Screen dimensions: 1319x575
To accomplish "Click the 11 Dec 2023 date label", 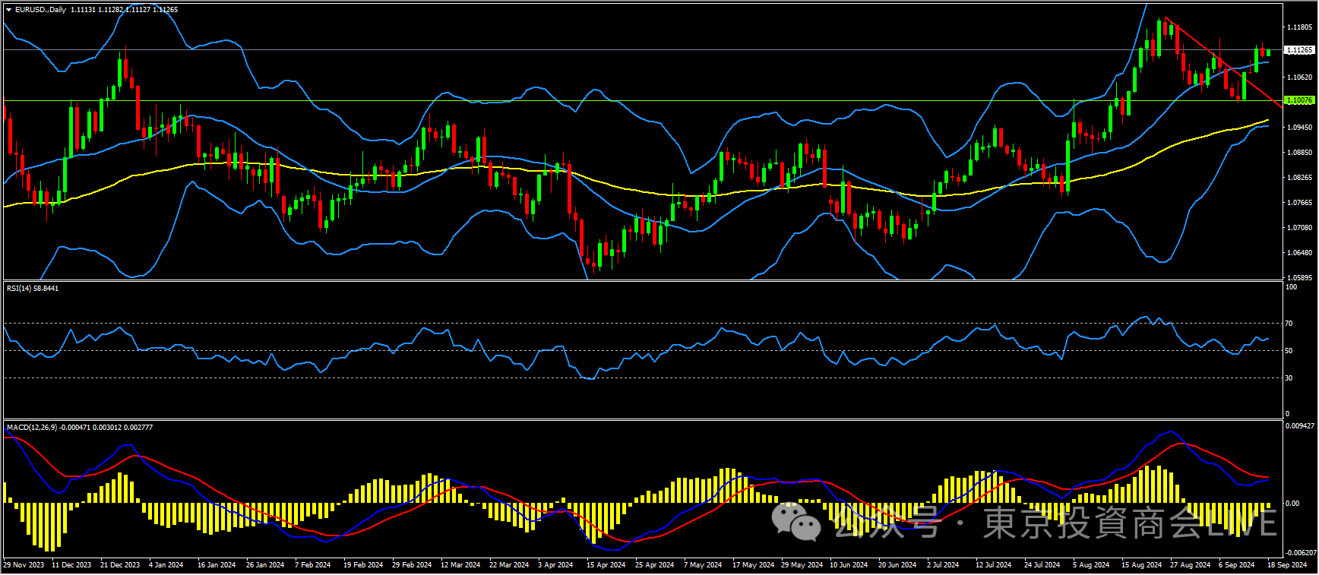I will pyautogui.click(x=71, y=565).
